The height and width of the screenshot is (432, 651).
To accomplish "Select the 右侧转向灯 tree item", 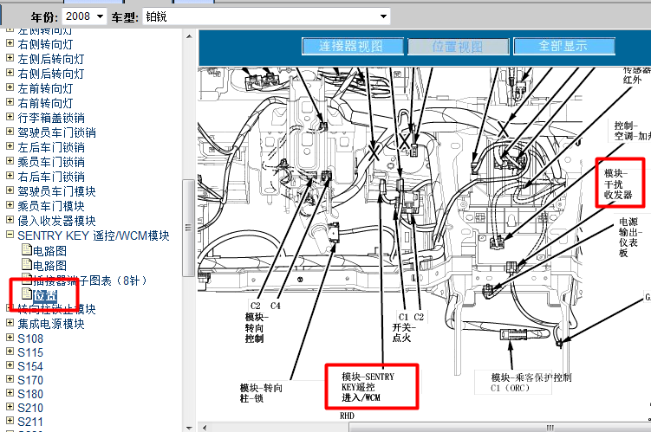I will click(x=45, y=44).
